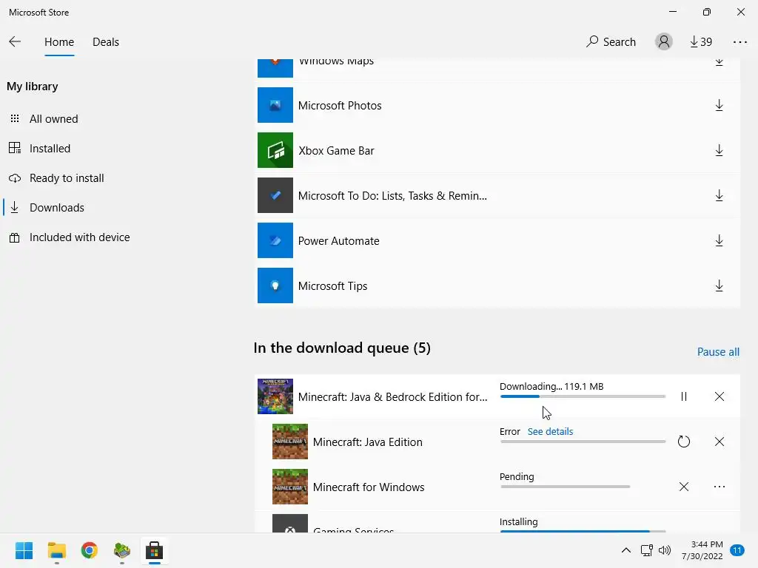Open downloads and updates showing 39

pos(701,42)
